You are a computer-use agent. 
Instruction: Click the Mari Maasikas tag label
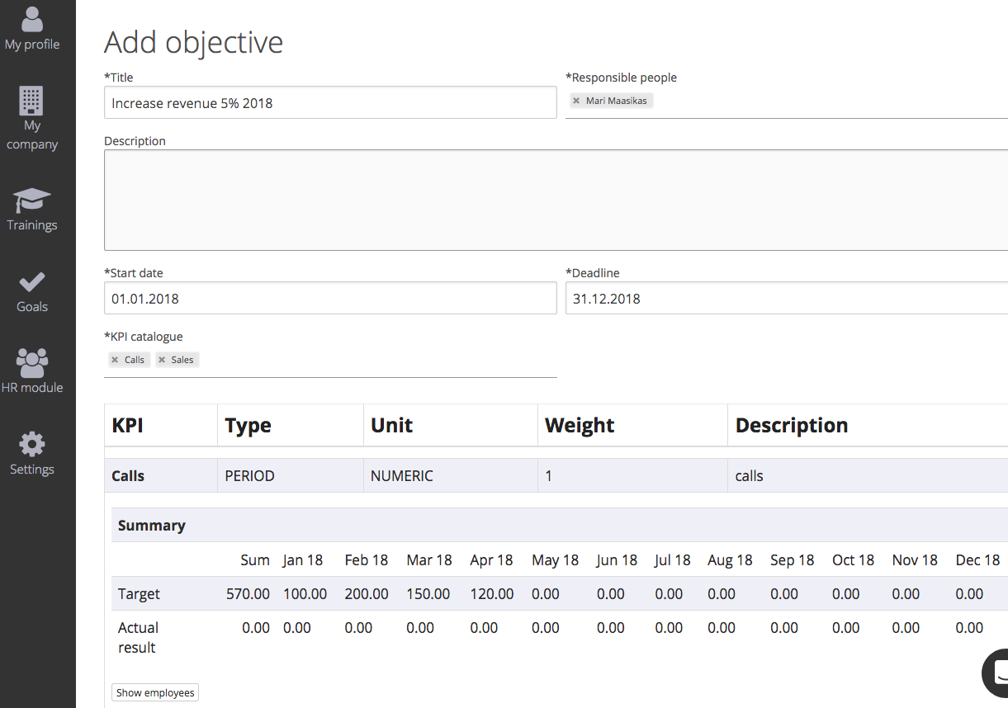(x=617, y=101)
